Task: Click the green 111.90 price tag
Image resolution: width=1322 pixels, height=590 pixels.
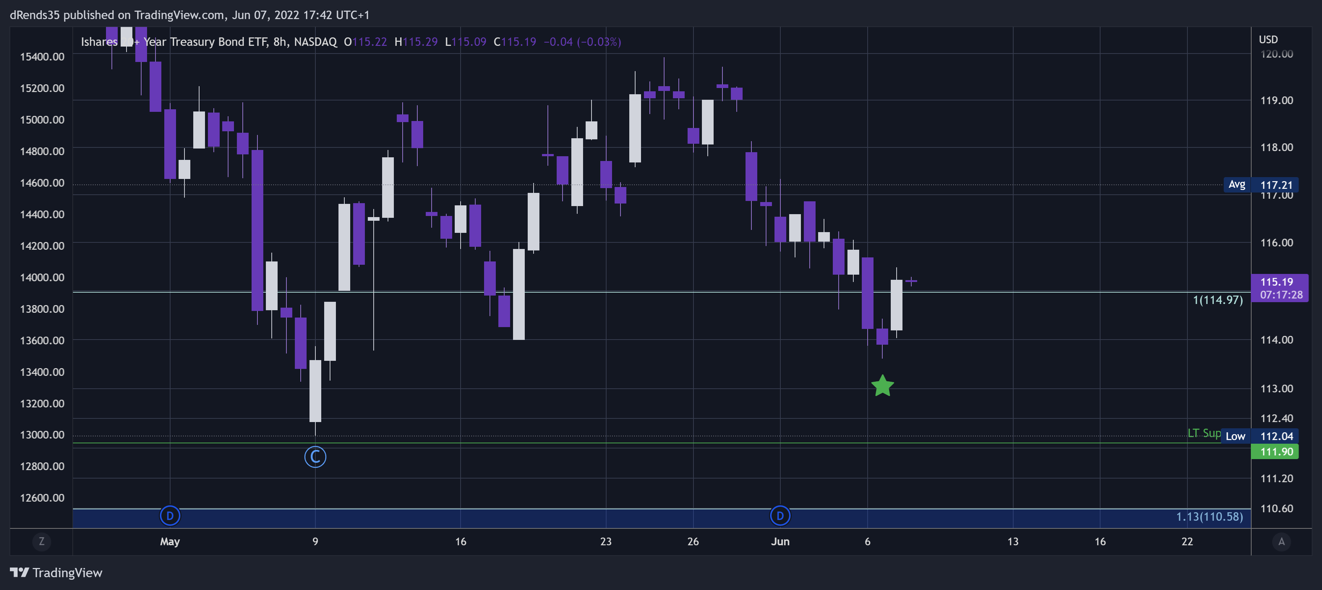Action: pyautogui.click(x=1275, y=451)
